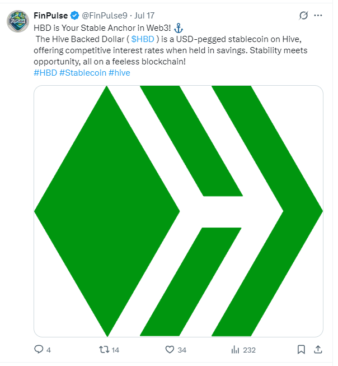The image size is (338, 366).
Task: Bookmark this post
Action: coord(301,349)
